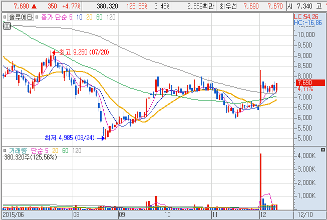The width and height of the screenshot is (327, 220).
Task: Select the orange 20-day price average label
Action: (89, 17)
